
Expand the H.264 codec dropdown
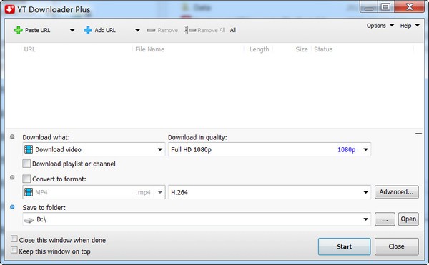click(x=366, y=192)
